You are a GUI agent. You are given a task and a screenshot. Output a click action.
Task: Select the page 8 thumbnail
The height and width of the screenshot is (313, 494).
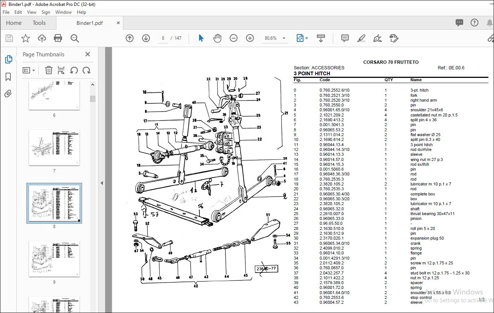[x=54, y=203]
